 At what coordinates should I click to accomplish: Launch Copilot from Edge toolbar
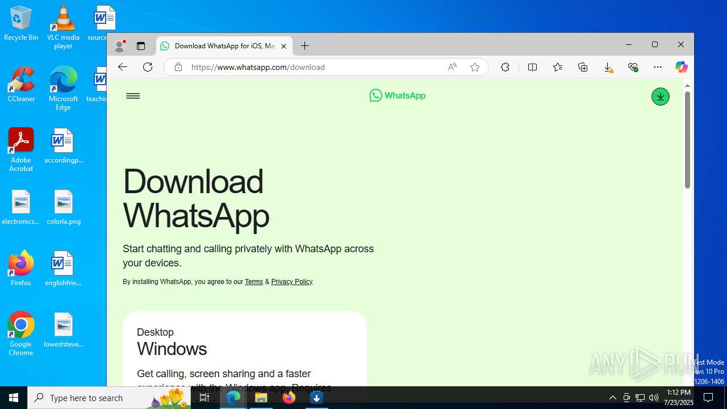click(681, 67)
